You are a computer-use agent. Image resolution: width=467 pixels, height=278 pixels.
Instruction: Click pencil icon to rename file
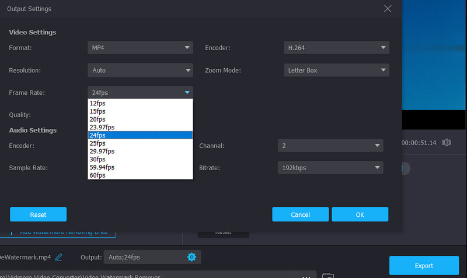(58, 257)
